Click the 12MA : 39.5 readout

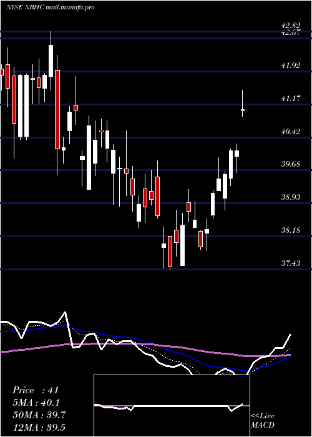(x=39, y=427)
